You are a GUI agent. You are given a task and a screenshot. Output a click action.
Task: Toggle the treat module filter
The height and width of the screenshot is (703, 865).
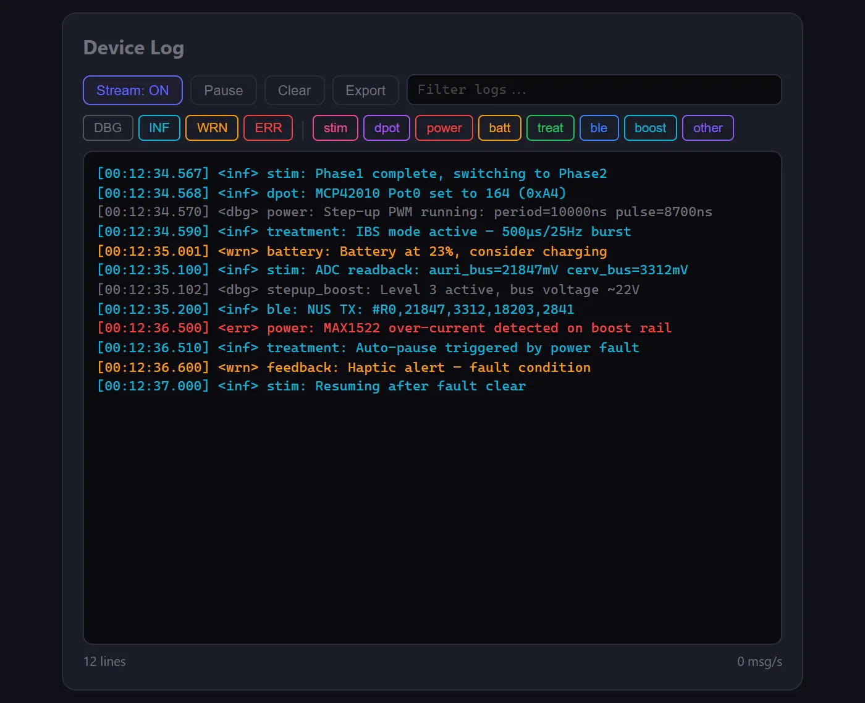click(x=550, y=128)
